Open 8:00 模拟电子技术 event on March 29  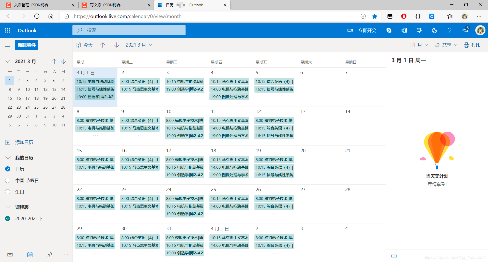[95, 238]
